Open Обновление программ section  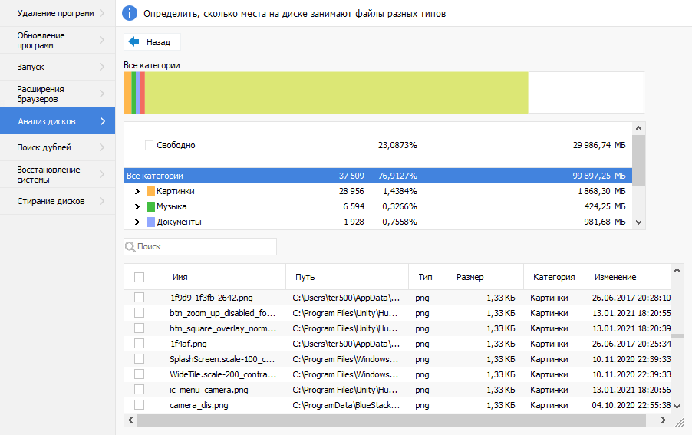tap(58, 40)
